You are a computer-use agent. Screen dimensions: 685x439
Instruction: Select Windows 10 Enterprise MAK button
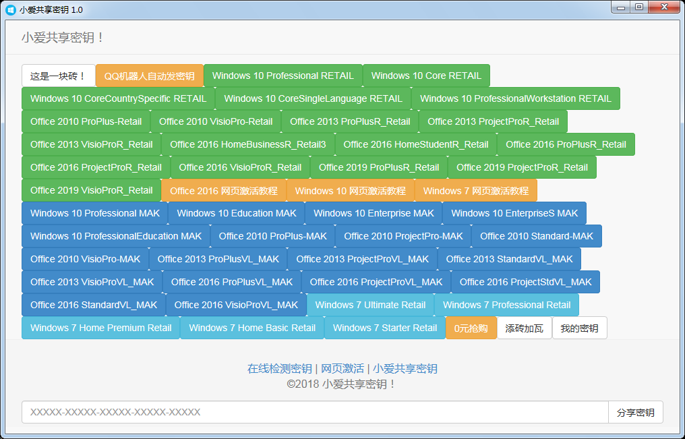pos(374,213)
